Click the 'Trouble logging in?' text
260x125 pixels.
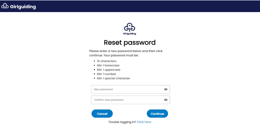(122, 122)
